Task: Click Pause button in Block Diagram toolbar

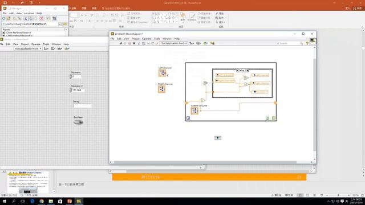Action: (134, 43)
